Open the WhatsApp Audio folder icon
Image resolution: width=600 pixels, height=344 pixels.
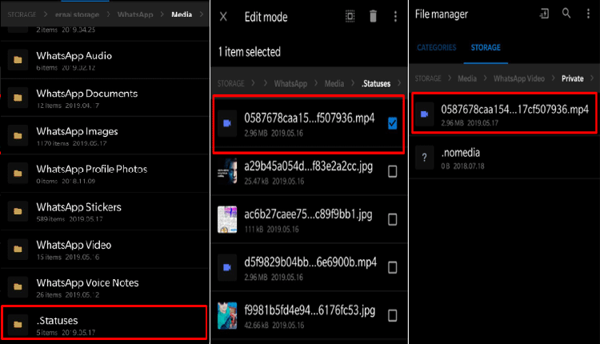(18, 60)
